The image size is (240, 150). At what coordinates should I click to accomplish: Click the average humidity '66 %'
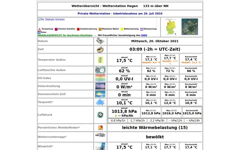click(191, 71)
